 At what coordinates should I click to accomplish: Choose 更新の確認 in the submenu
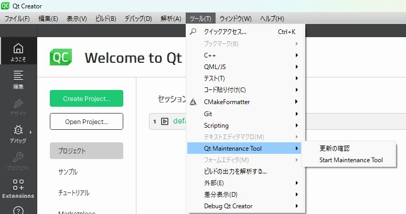pyautogui.click(x=335, y=149)
